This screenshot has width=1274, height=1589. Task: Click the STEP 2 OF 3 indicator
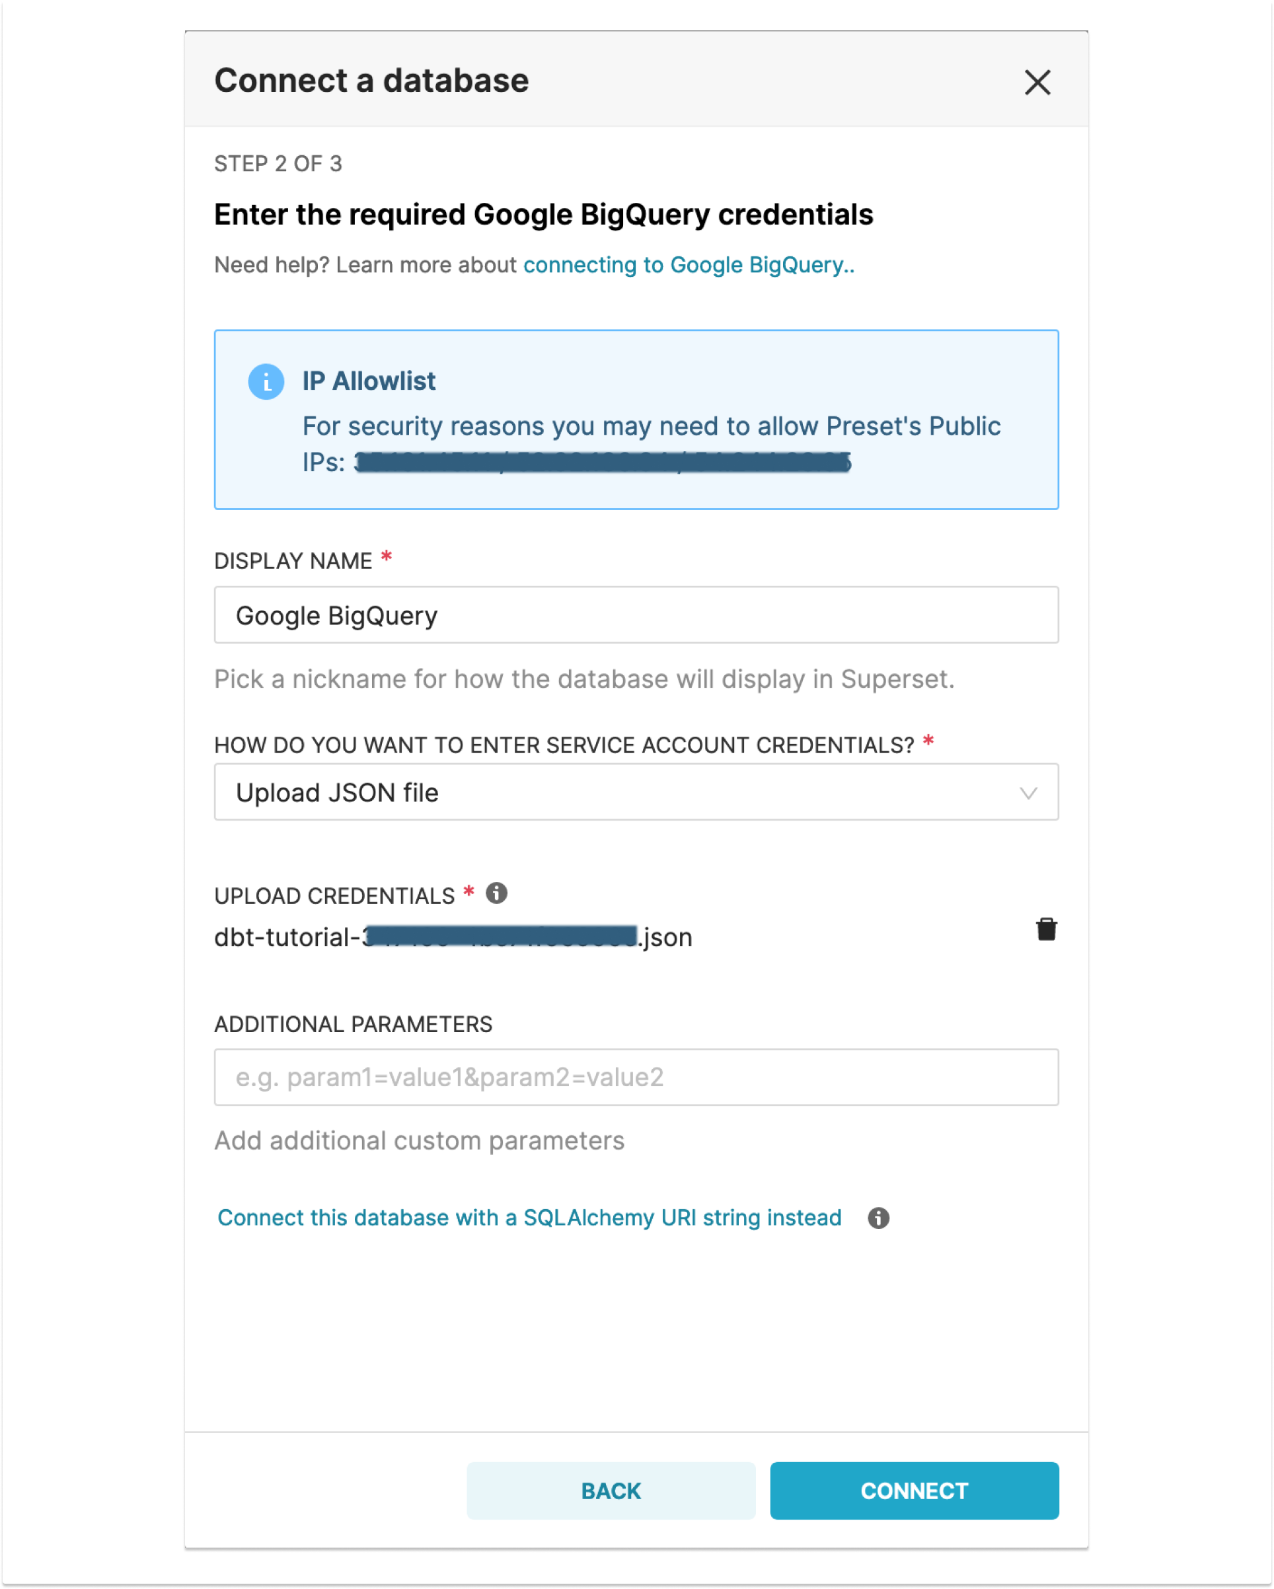[x=278, y=164]
